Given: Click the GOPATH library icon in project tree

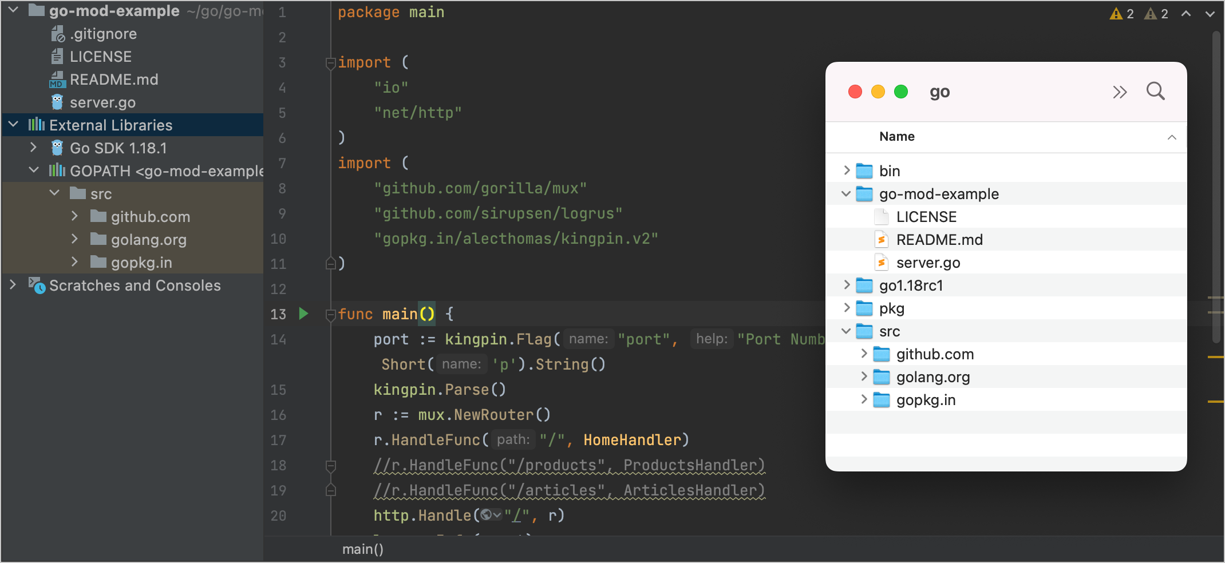Looking at the screenshot, I should 57,171.
